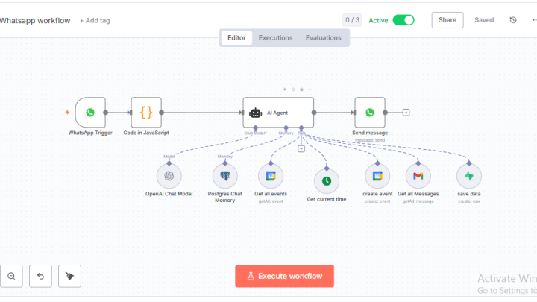The width and height of the screenshot is (537, 302).
Task: Click plus connector below AI Agent Tool
Action: 301,148
